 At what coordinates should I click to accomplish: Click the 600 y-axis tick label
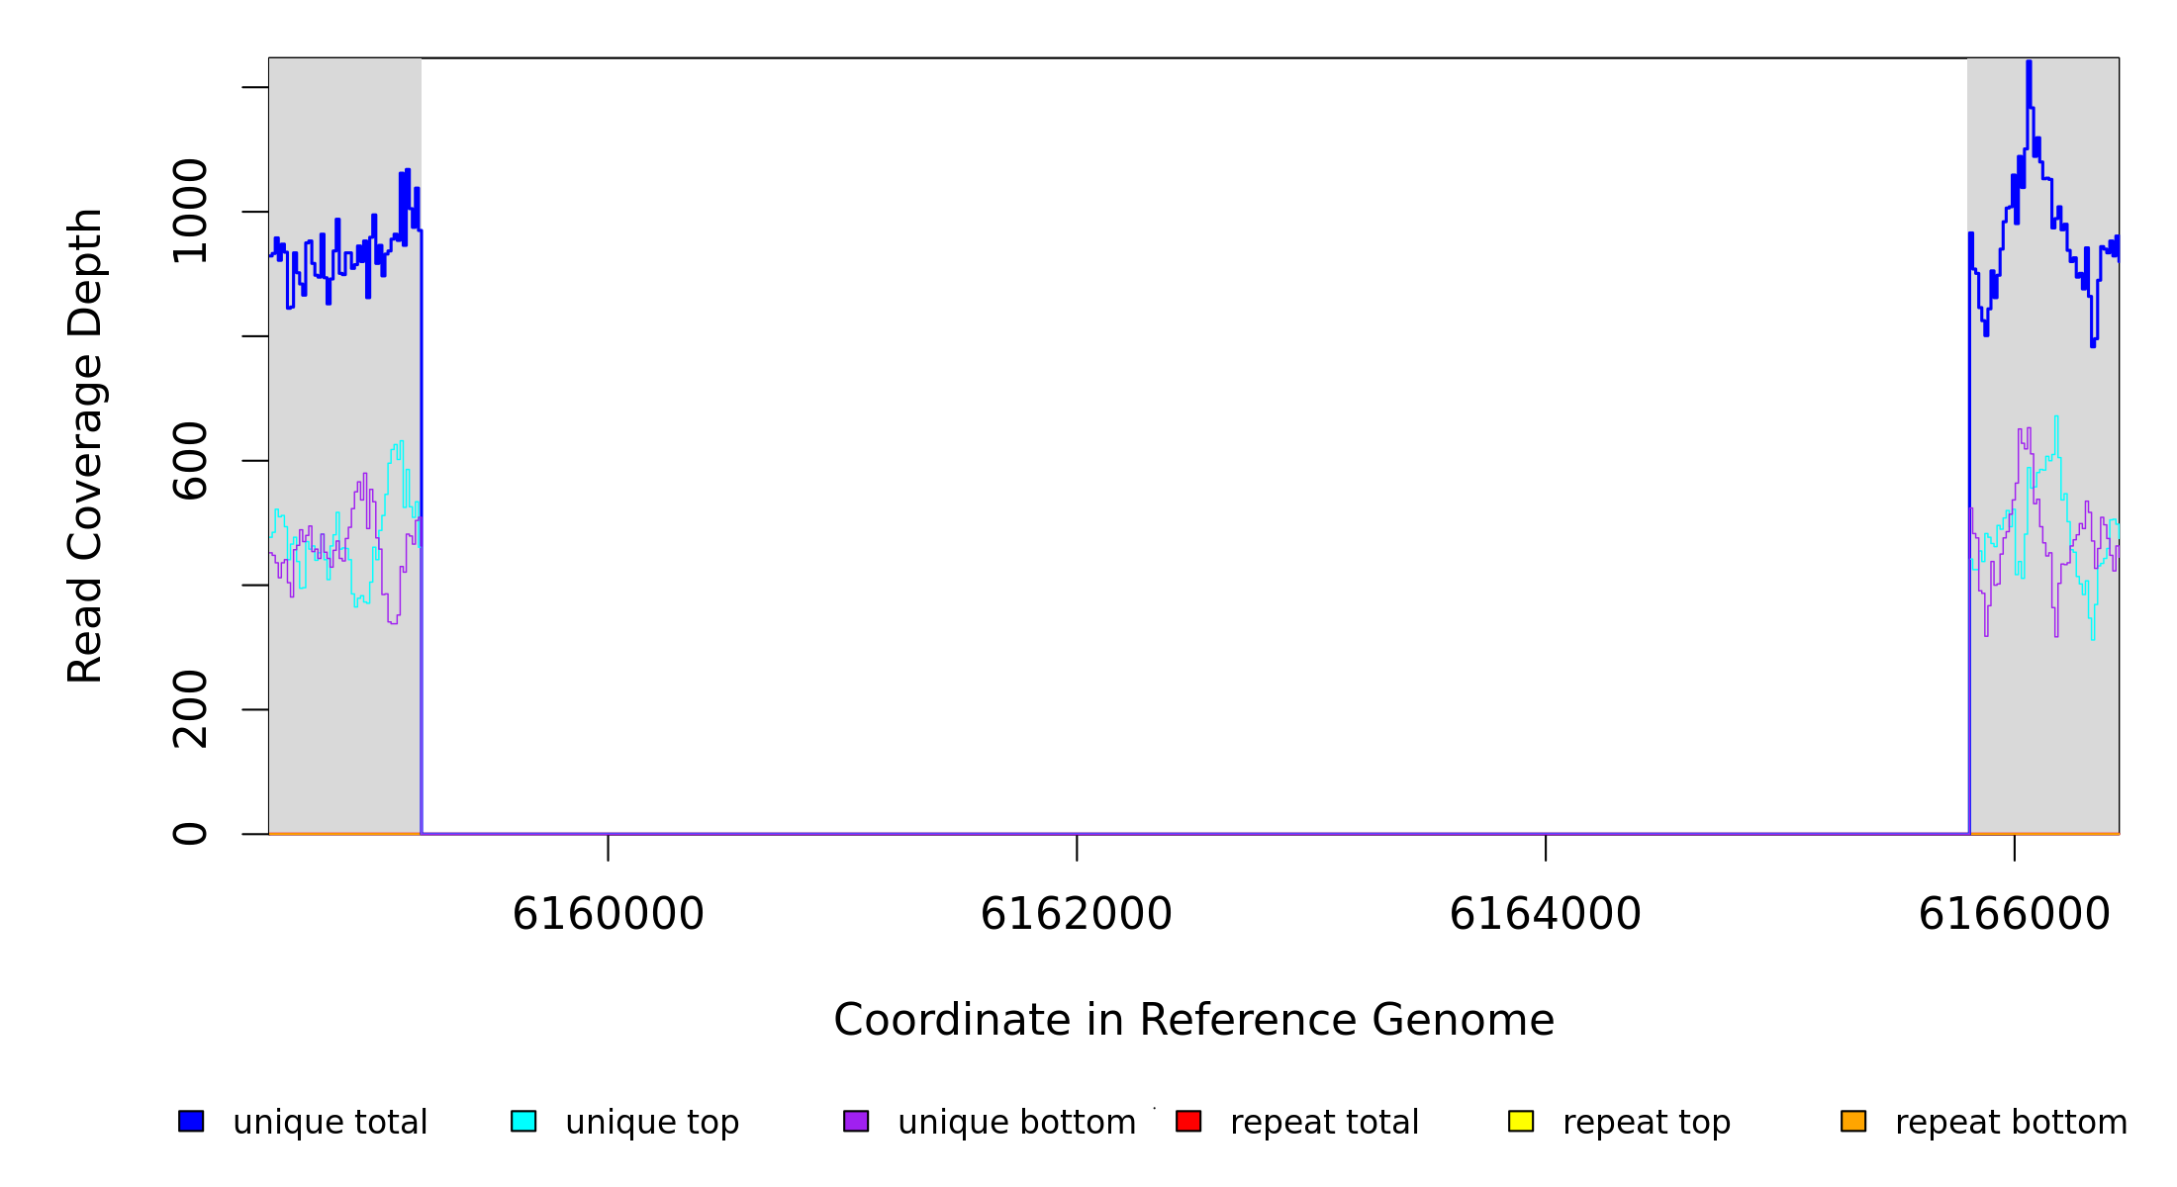(x=190, y=460)
